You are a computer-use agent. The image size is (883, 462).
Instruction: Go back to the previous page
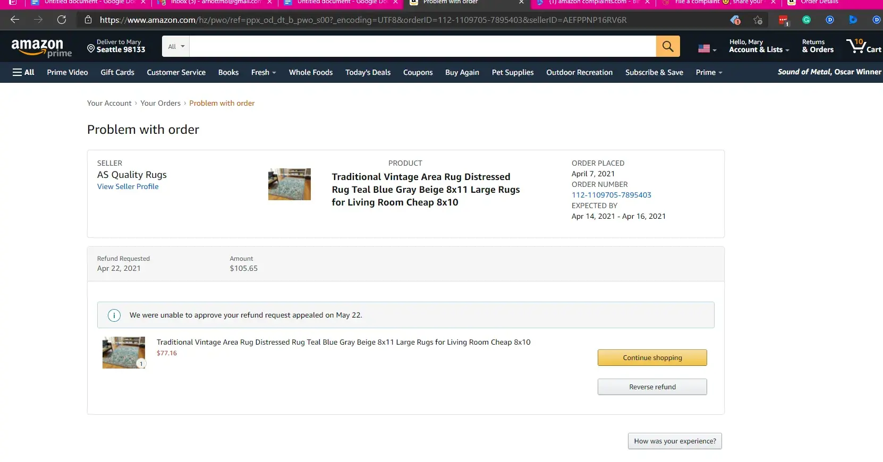(15, 20)
